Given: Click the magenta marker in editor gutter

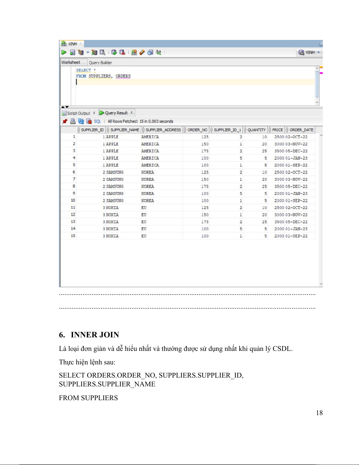Looking at the screenshot, I should point(321,73).
